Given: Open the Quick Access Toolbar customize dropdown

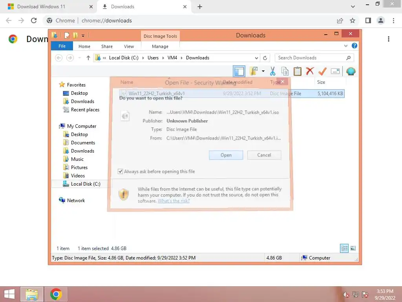Looking at the screenshot, I should [83, 36].
